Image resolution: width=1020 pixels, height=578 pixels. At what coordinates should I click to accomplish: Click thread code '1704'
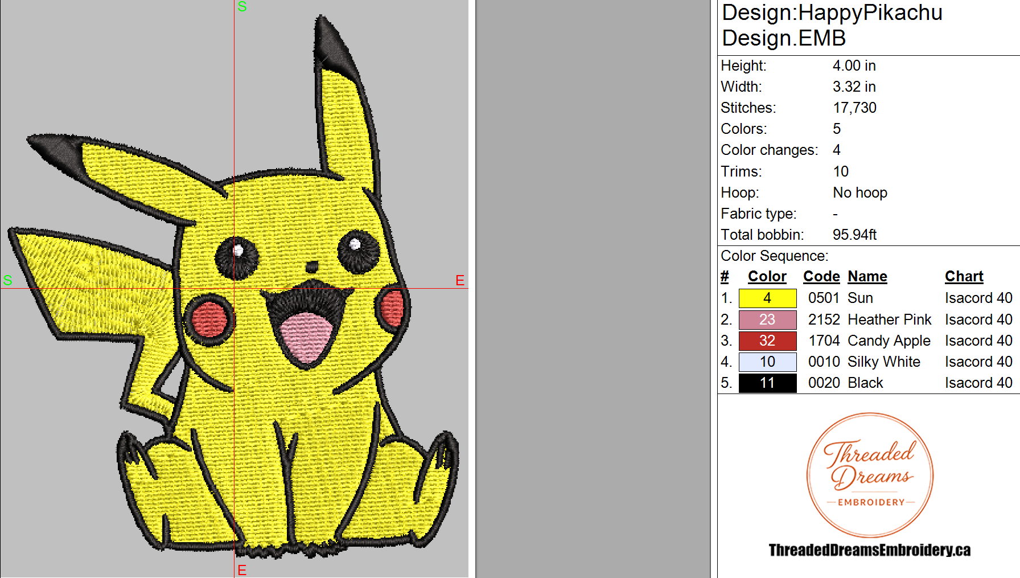pos(824,341)
